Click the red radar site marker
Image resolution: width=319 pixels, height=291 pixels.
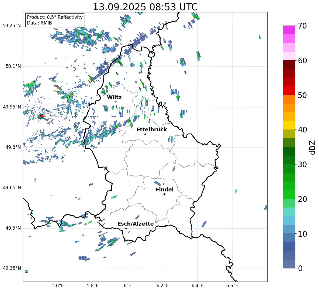pyautogui.click(x=41, y=116)
